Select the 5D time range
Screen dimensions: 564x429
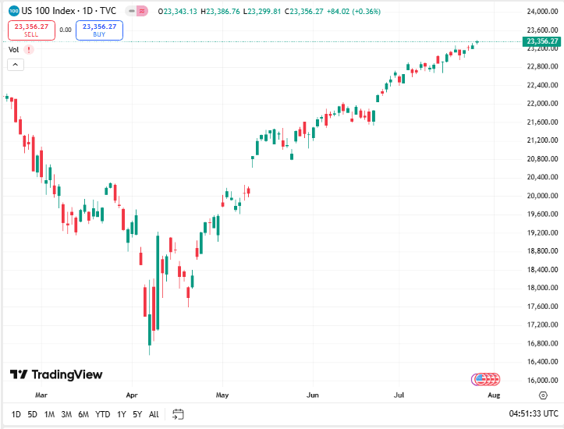[32, 414]
